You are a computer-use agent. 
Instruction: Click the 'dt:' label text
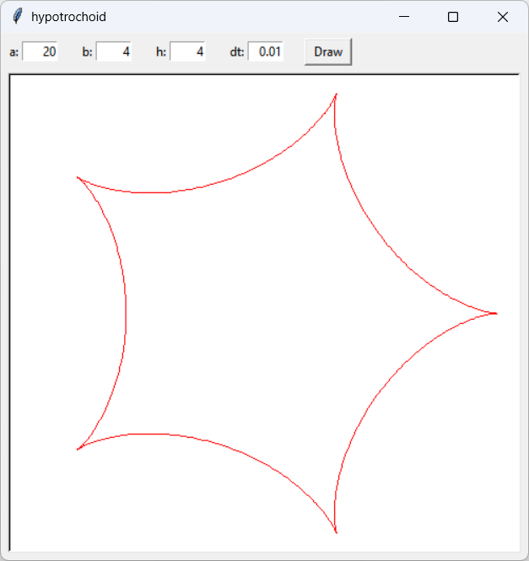tap(237, 52)
